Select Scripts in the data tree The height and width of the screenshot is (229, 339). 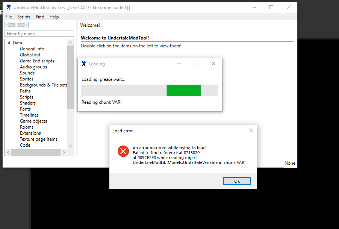pyautogui.click(x=26, y=97)
